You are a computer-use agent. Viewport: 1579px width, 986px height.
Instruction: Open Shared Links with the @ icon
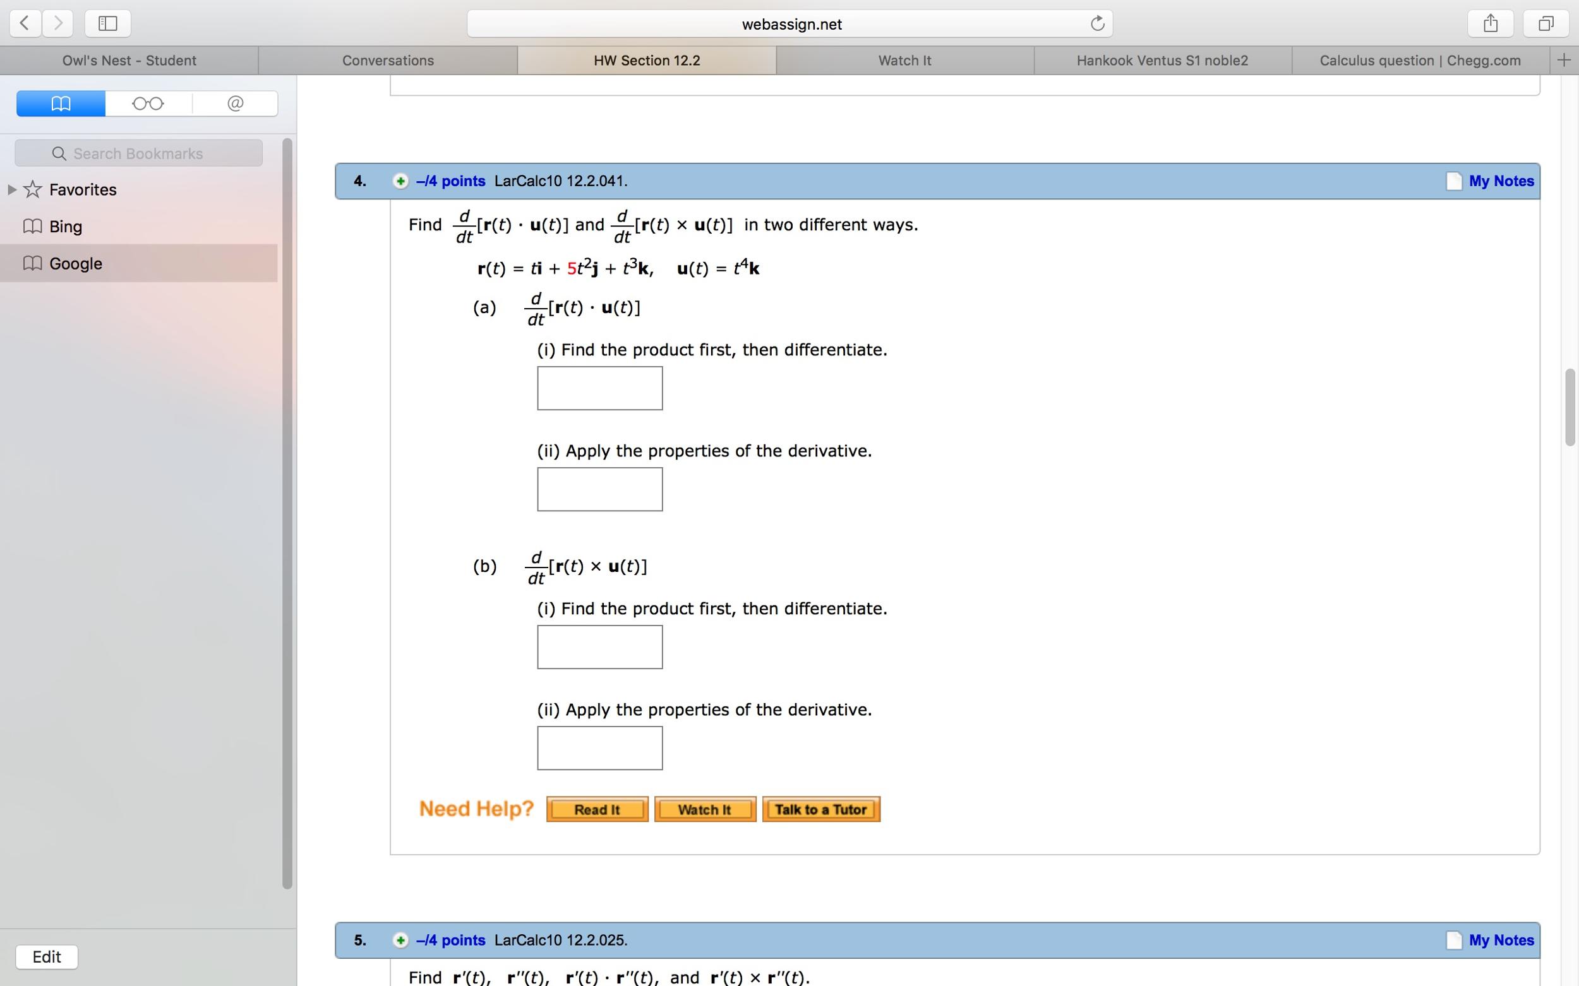235,103
